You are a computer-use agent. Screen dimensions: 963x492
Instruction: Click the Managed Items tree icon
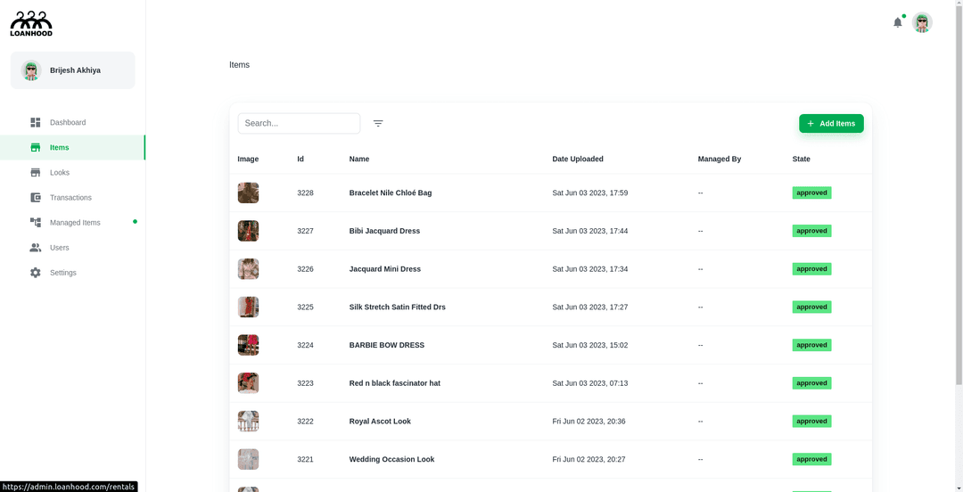[x=36, y=222]
